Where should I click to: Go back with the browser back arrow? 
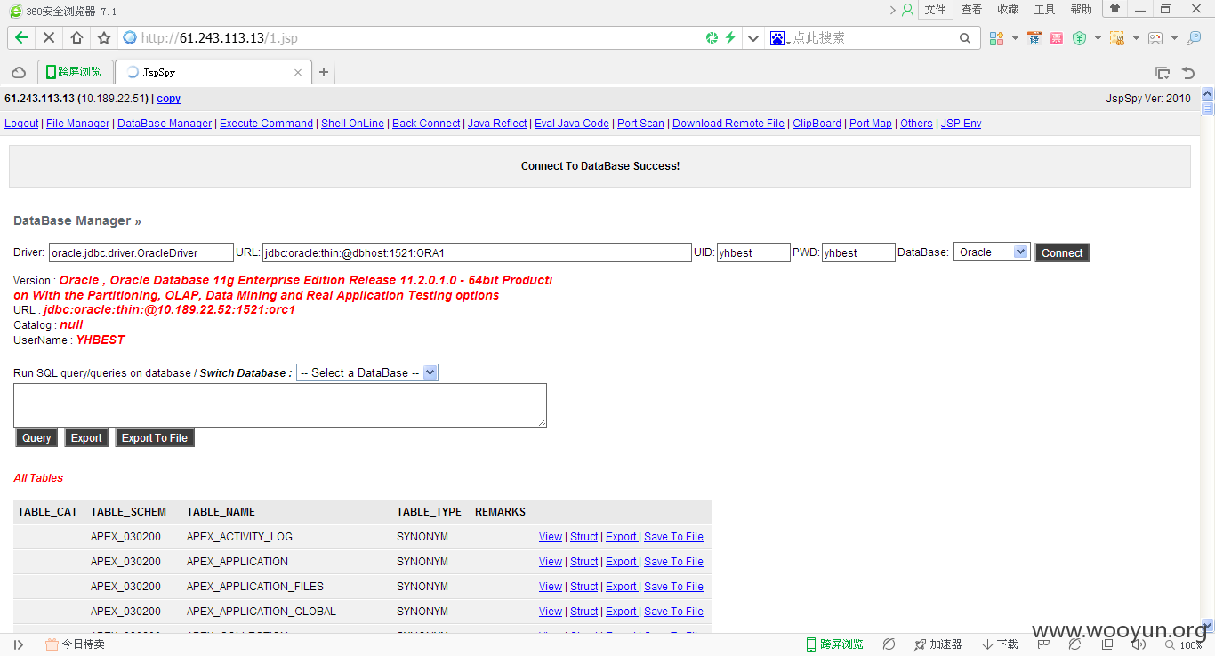pyautogui.click(x=21, y=37)
